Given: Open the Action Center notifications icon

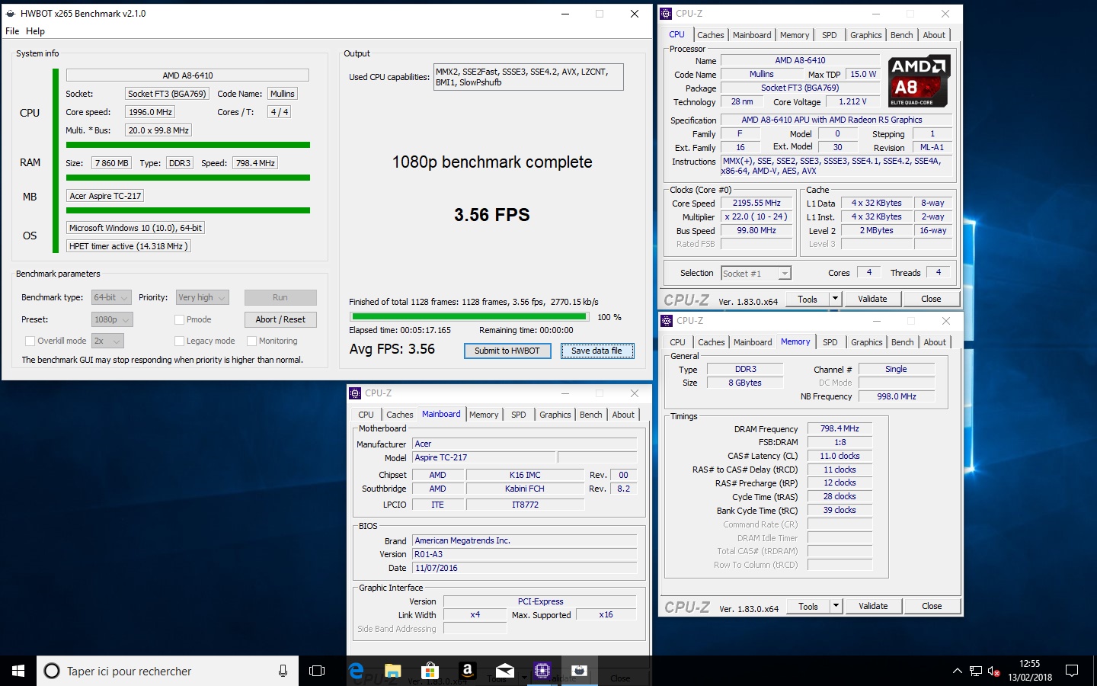Looking at the screenshot, I should coord(1072,671).
